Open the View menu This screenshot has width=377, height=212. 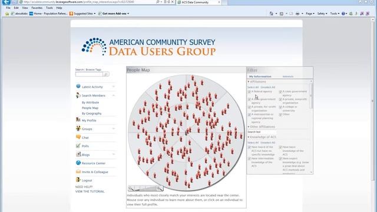point(25,8)
